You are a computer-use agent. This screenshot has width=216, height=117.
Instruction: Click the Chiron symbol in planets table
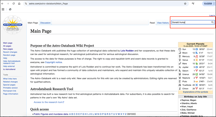[180, 89]
